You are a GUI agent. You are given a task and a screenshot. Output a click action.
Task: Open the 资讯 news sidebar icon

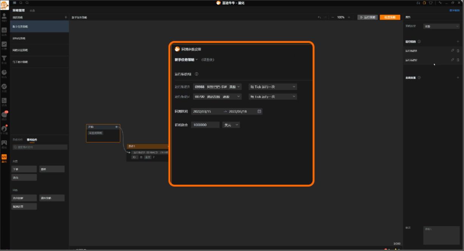point(4,102)
